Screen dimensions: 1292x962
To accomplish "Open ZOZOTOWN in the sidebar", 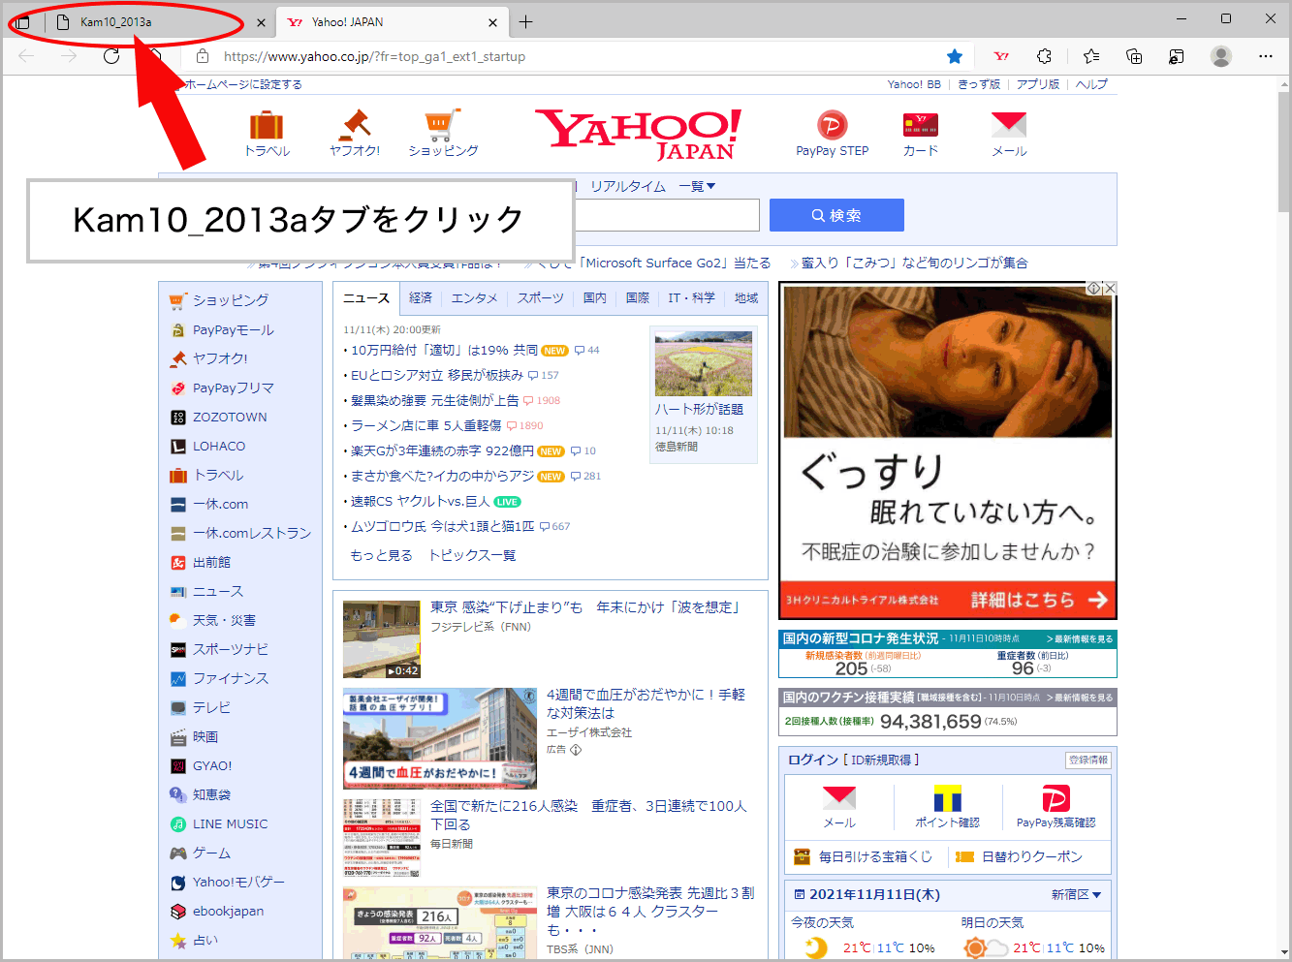I will [230, 418].
